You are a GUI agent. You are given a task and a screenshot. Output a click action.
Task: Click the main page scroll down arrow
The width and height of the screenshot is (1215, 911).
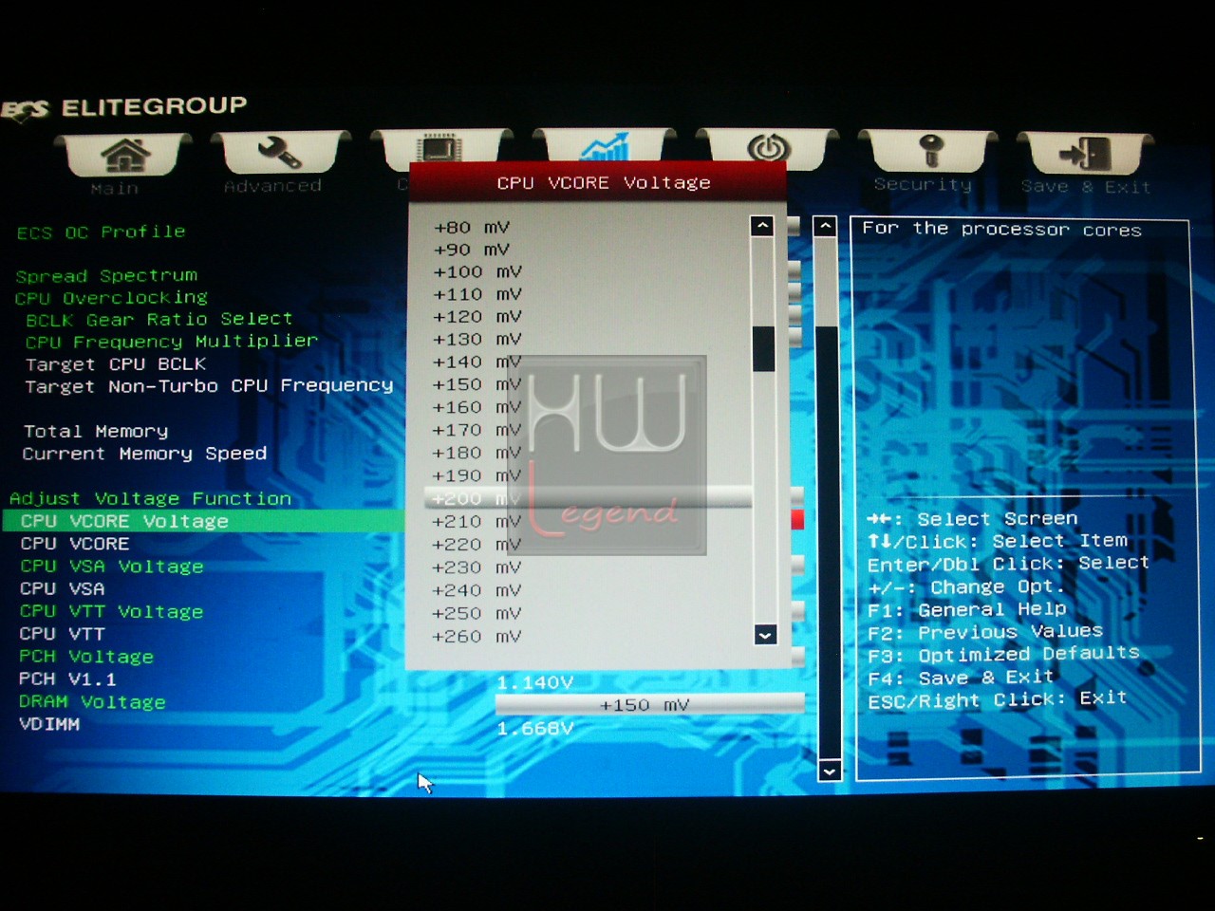[829, 771]
